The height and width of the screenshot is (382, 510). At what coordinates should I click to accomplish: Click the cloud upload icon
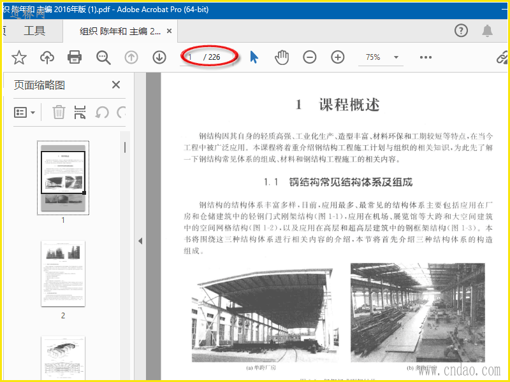(47, 57)
